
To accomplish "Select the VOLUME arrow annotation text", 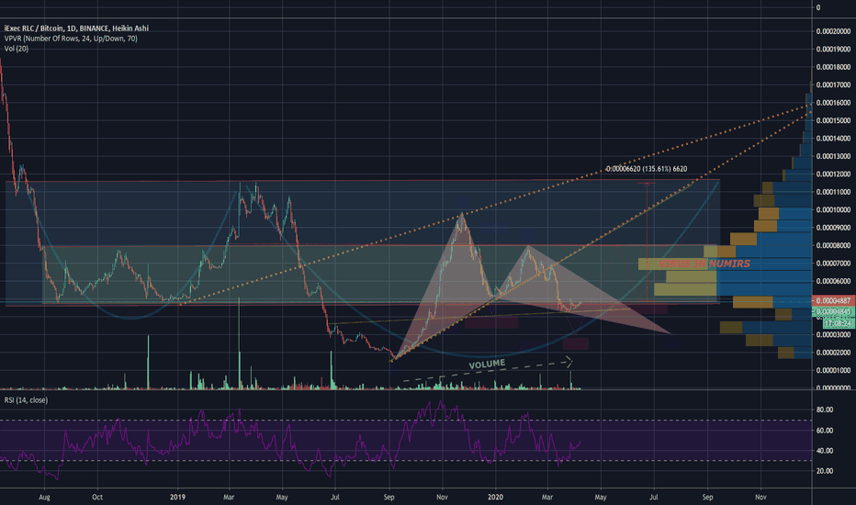I will click(x=487, y=365).
